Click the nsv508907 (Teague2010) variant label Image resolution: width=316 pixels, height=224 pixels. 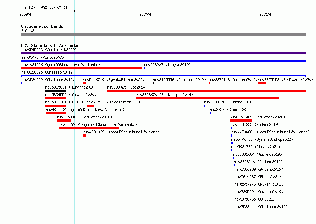(x=167, y=65)
